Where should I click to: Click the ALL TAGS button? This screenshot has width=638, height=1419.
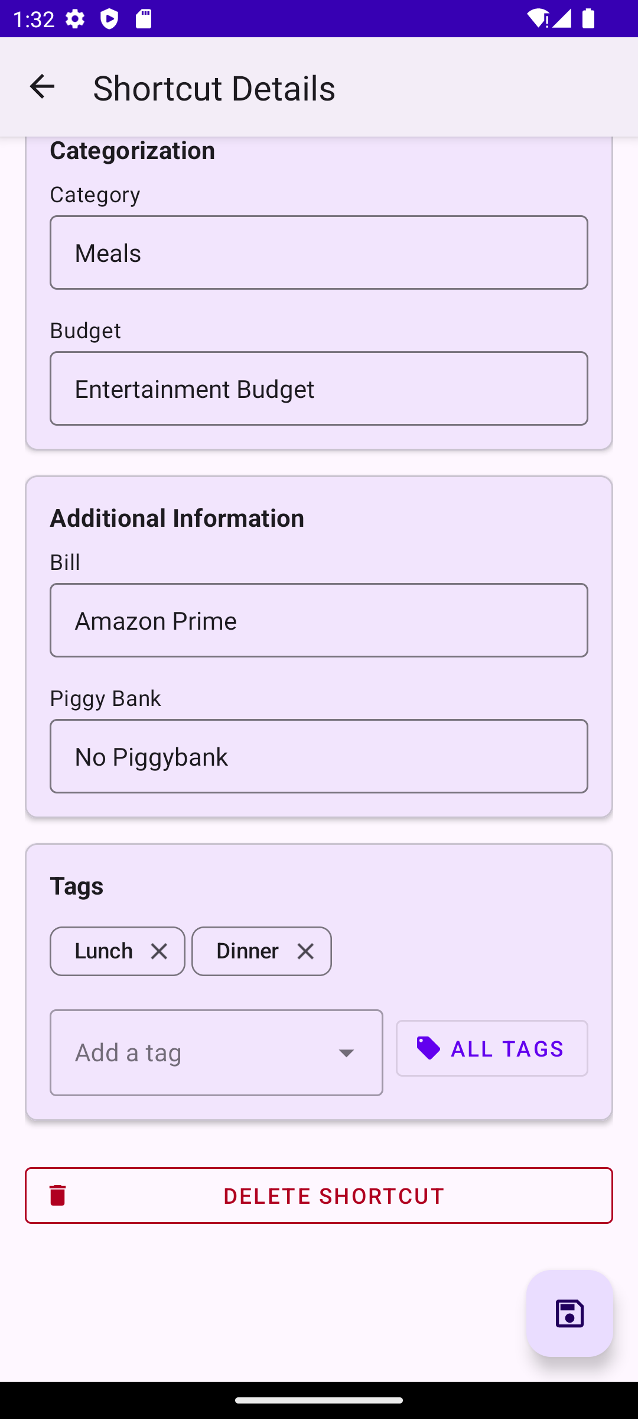pyautogui.click(x=492, y=1048)
